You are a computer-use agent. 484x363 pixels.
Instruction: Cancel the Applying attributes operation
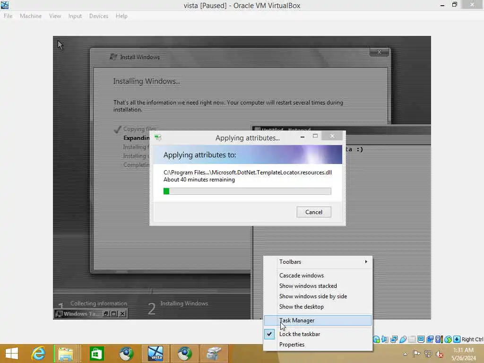(x=314, y=212)
